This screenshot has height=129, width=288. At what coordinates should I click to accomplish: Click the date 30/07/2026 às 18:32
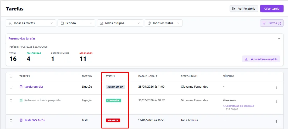tap(151, 100)
